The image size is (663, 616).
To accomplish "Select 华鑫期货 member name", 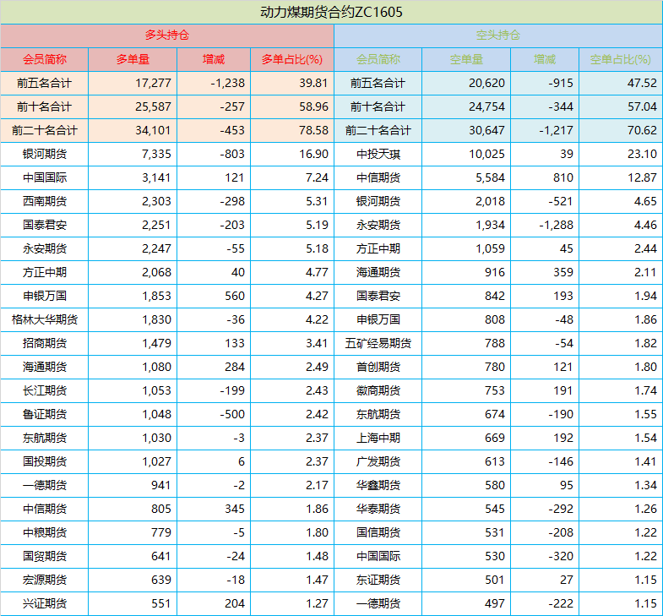I will pos(378,486).
